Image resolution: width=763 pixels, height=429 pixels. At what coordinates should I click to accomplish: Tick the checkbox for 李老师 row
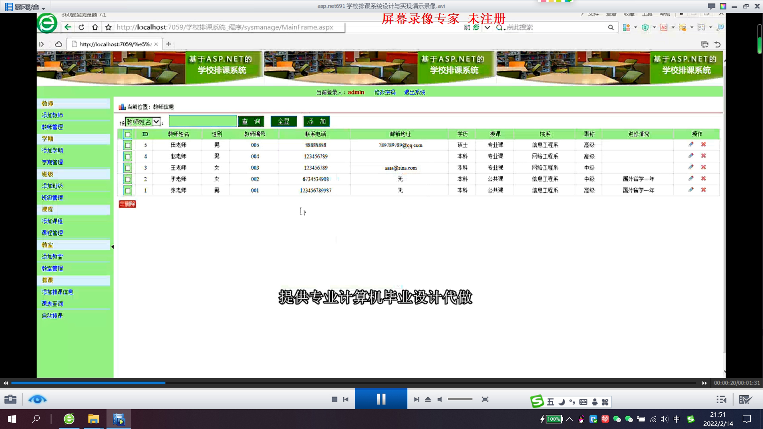point(128,179)
